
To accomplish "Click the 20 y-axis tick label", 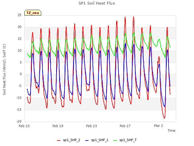I will point(19,27).
